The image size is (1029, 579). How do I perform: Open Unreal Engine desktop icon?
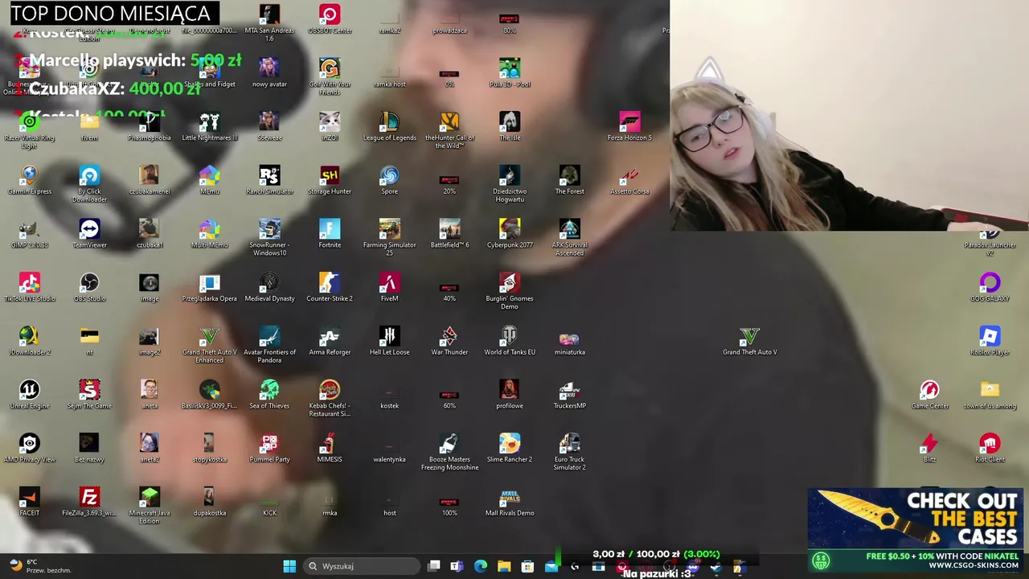point(30,394)
